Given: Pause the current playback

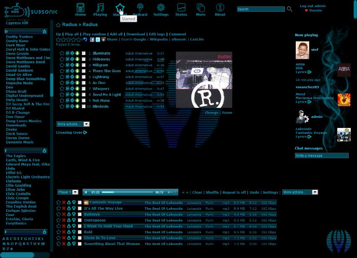Looking at the screenshot, I should click(86, 193).
